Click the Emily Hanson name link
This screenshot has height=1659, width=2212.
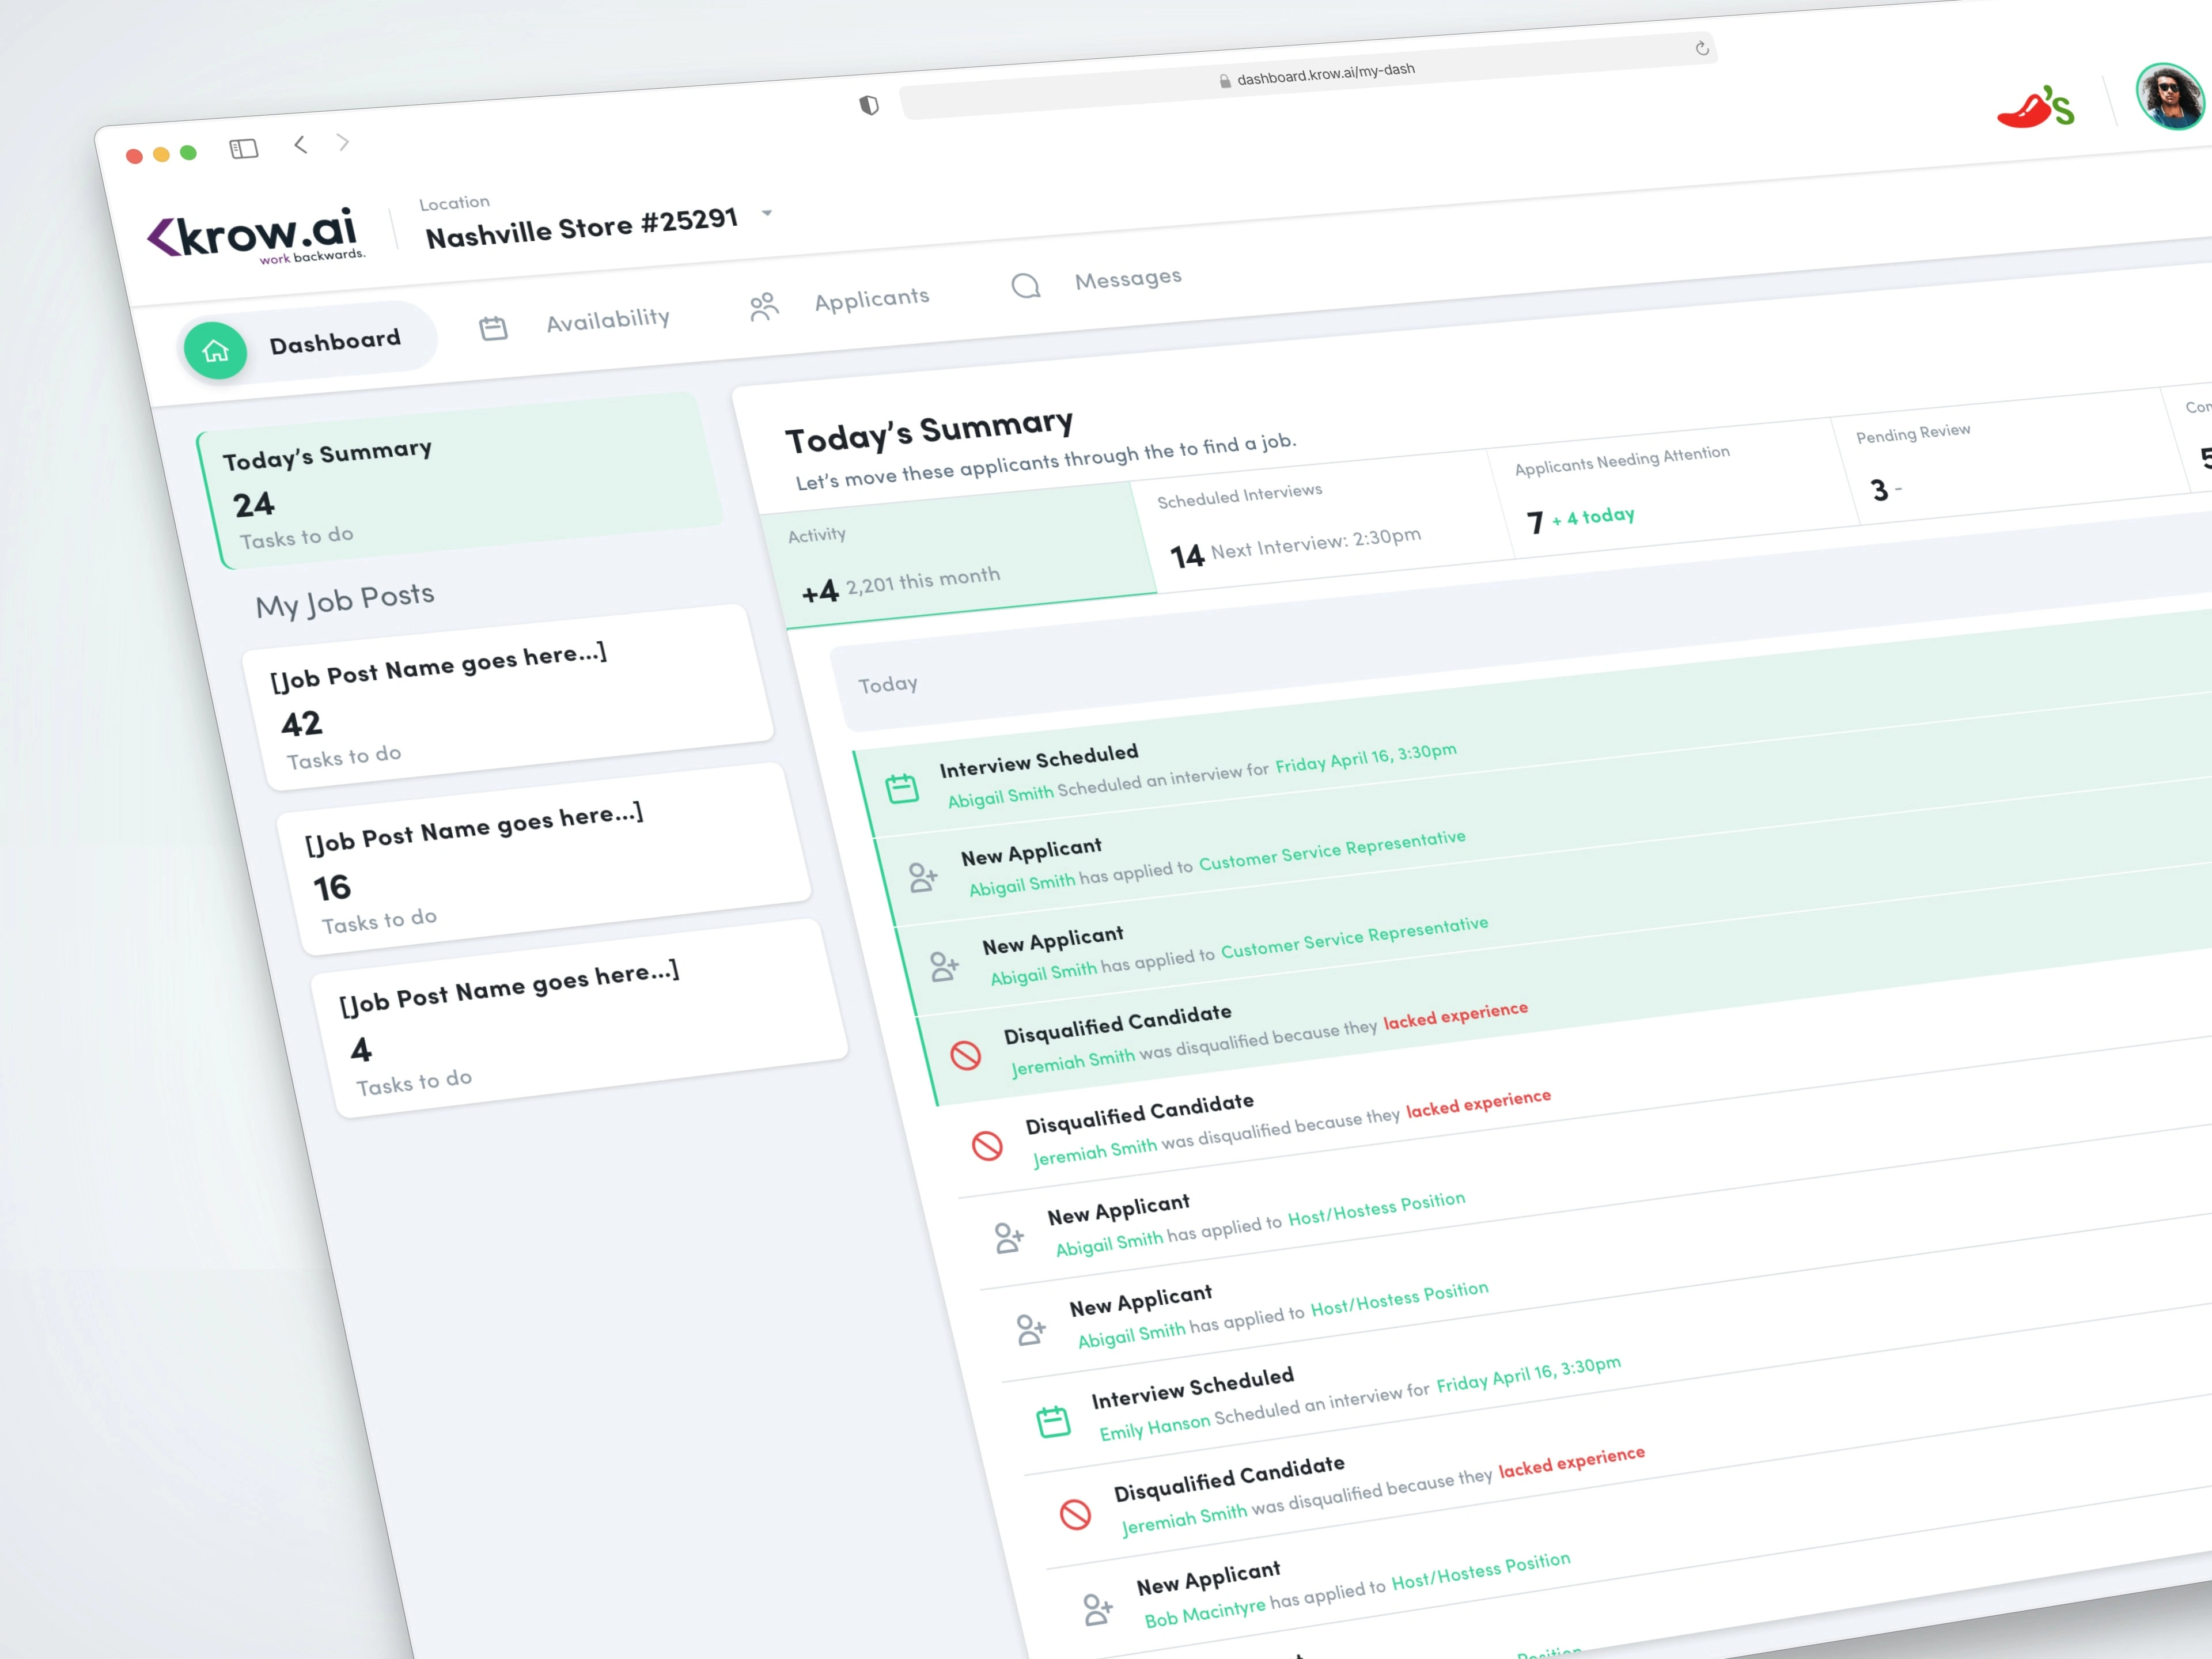pyautogui.click(x=1154, y=1427)
